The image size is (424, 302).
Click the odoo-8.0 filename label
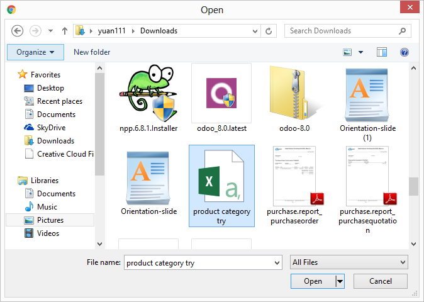294,128
